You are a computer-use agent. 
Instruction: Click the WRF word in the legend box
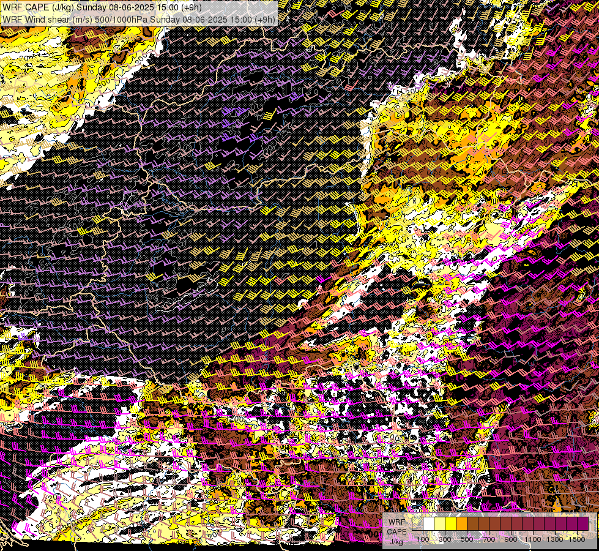pyautogui.click(x=397, y=522)
